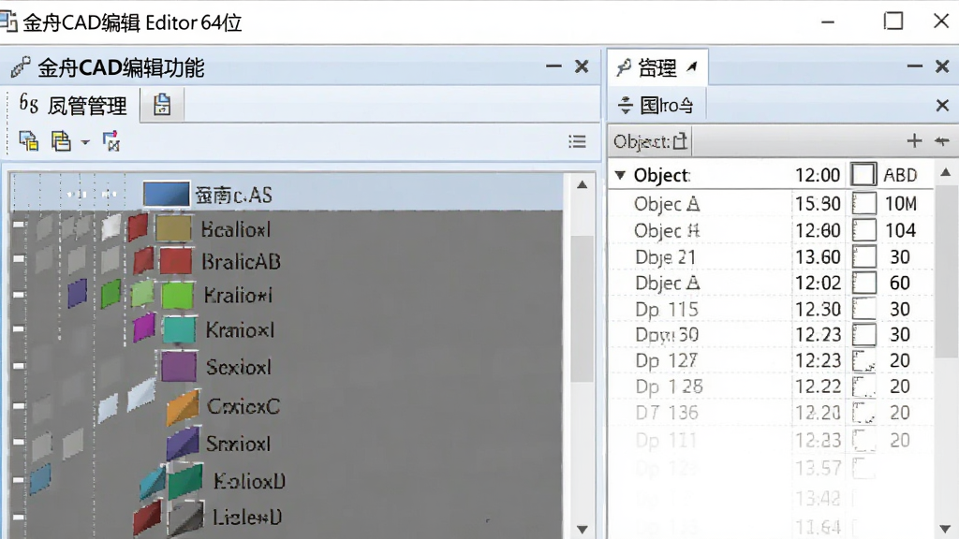The image size is (959, 539).
Task: Click the green Kralioxl color swatch
Action: (x=177, y=296)
